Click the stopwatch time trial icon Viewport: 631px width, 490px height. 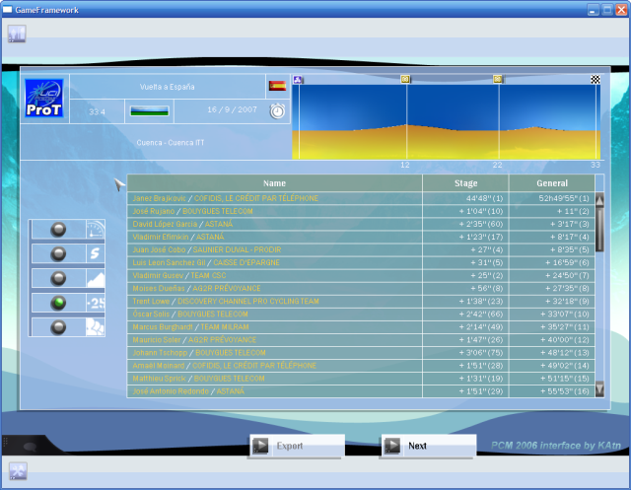coord(278,110)
